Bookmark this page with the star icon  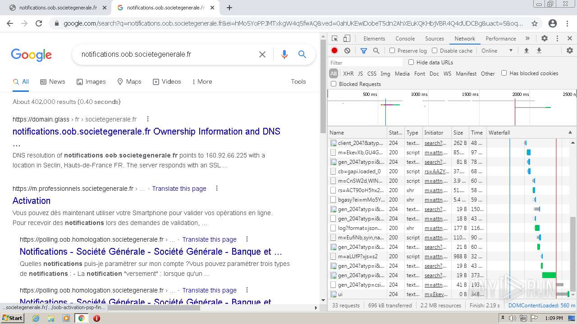pyautogui.click(x=535, y=23)
